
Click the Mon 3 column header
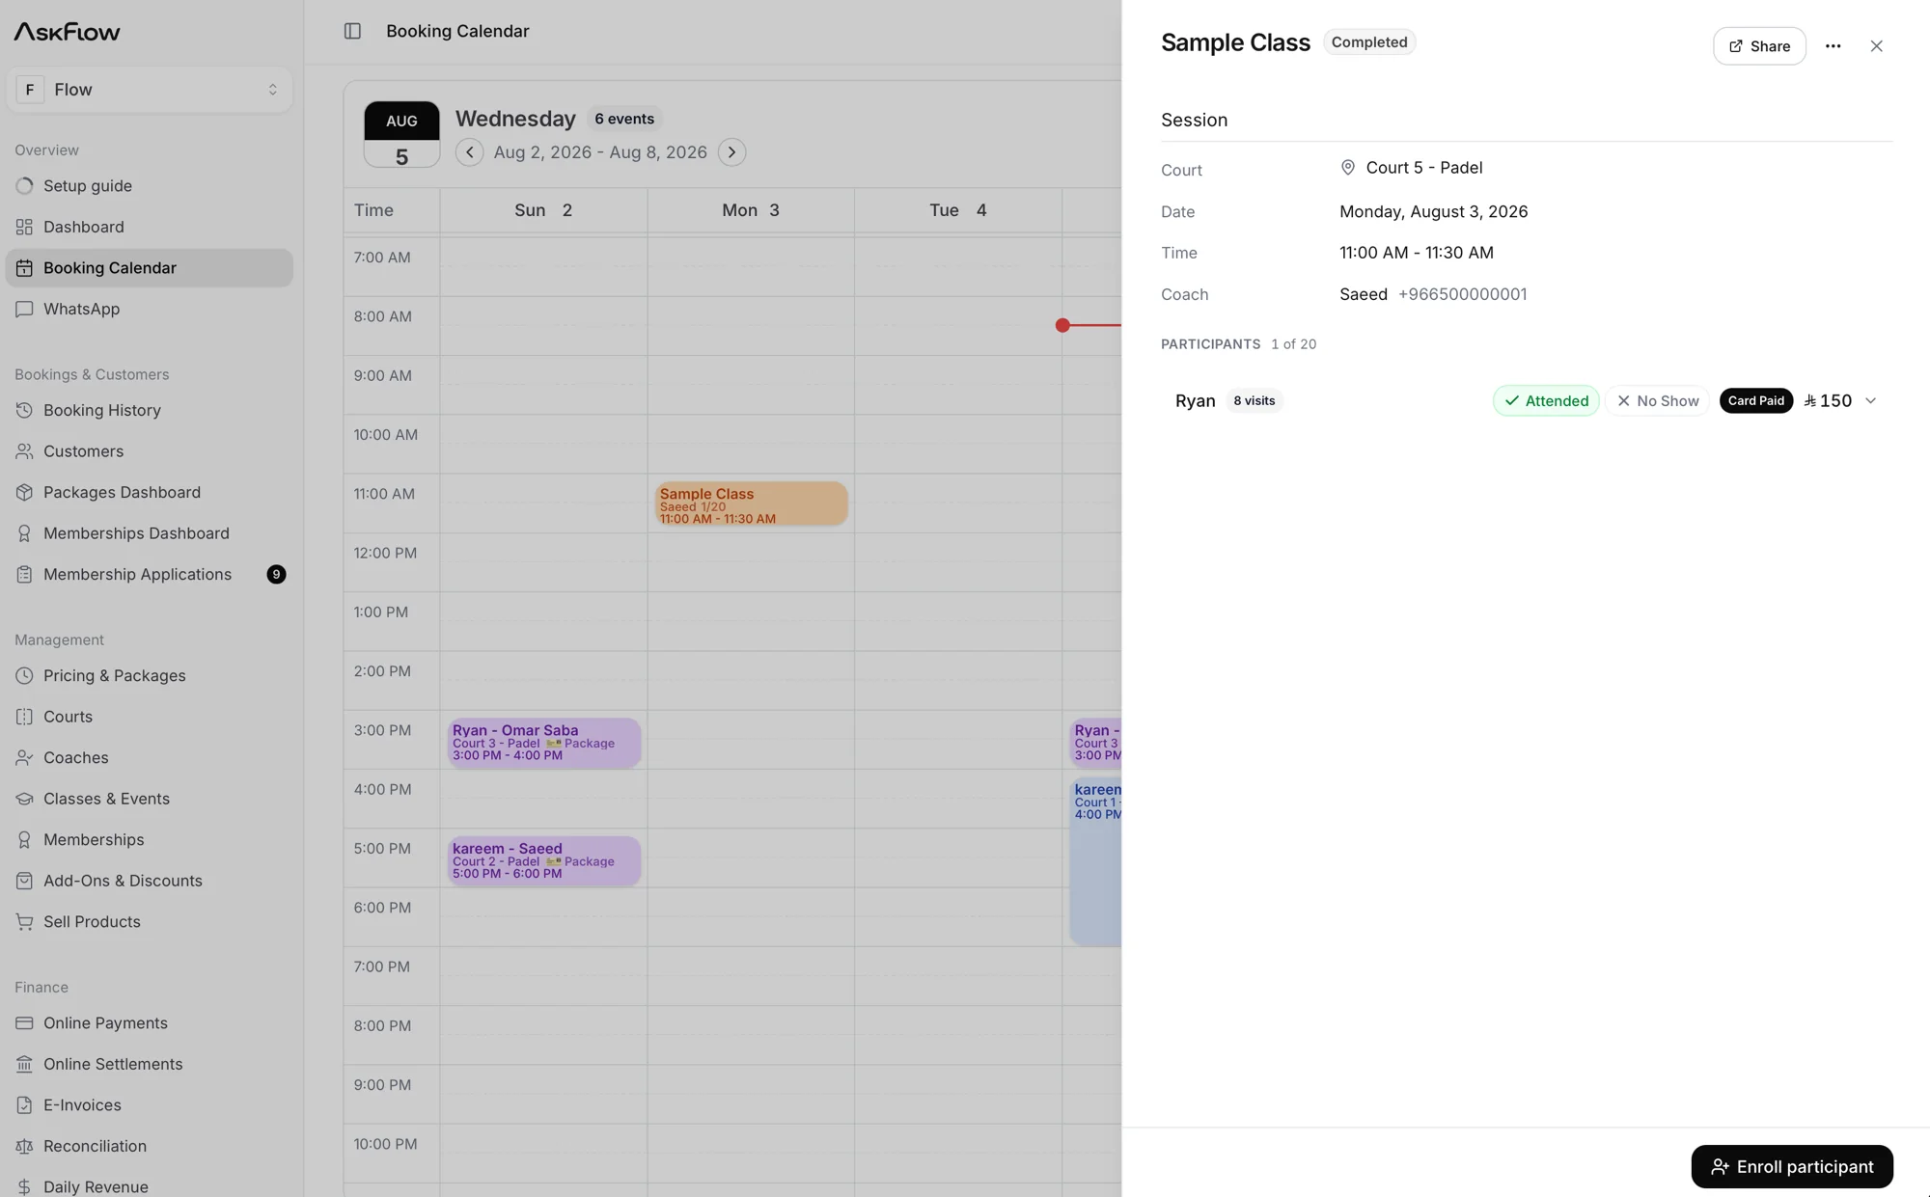pyautogui.click(x=751, y=210)
